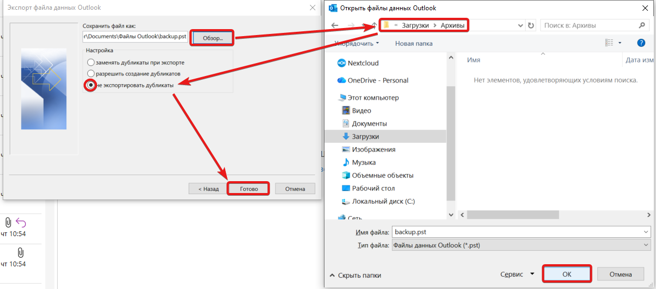The width and height of the screenshot is (656, 289).
Task: Click the back arrow in file dialog
Action: tap(335, 25)
